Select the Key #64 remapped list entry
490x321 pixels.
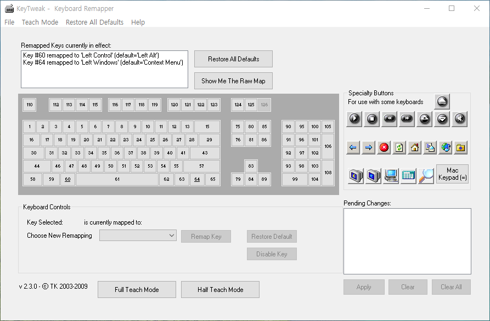[x=103, y=62]
